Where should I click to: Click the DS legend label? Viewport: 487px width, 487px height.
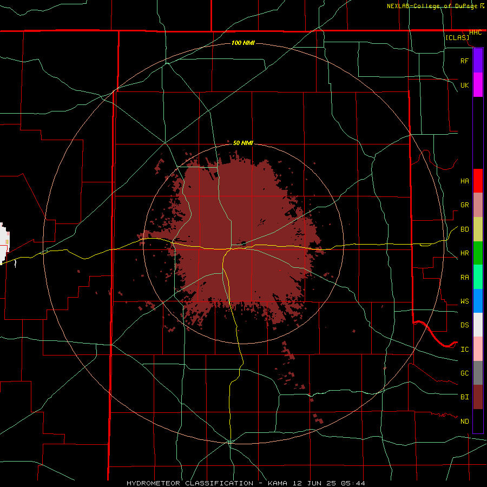(x=464, y=325)
